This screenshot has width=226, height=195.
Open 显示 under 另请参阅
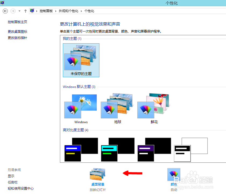(11, 176)
